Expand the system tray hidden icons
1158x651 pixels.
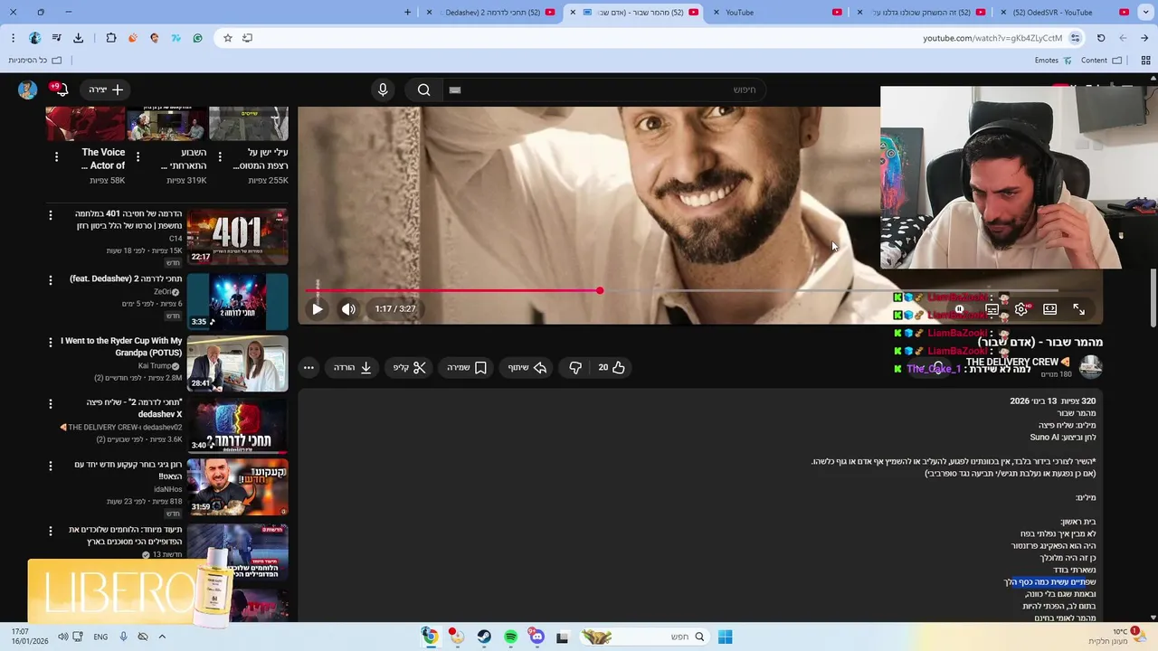coord(162,637)
